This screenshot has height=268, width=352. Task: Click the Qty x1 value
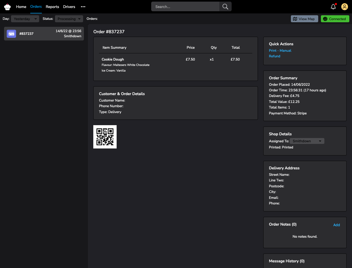(x=212, y=59)
